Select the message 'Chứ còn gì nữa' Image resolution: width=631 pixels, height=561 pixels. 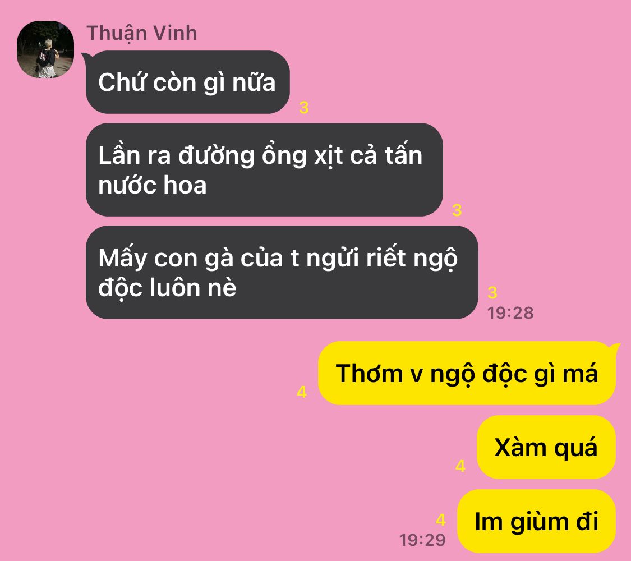187,82
